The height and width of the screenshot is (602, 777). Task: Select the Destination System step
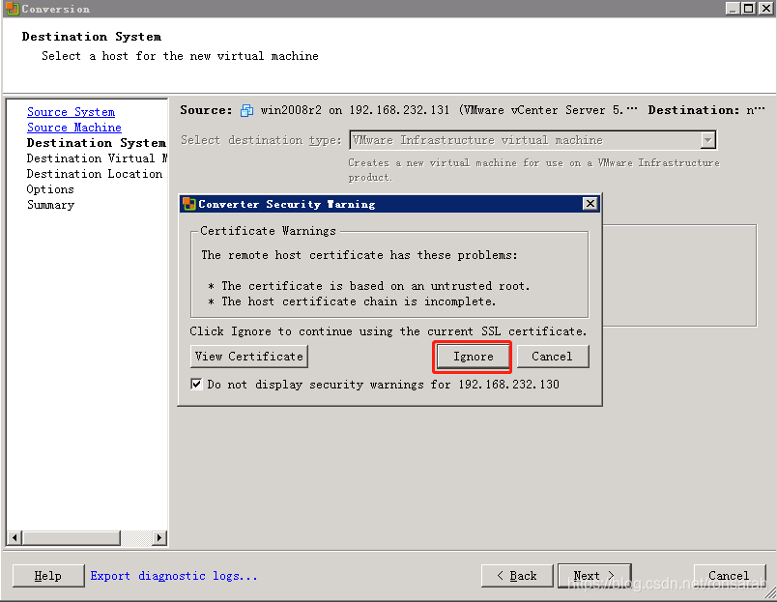click(x=96, y=143)
